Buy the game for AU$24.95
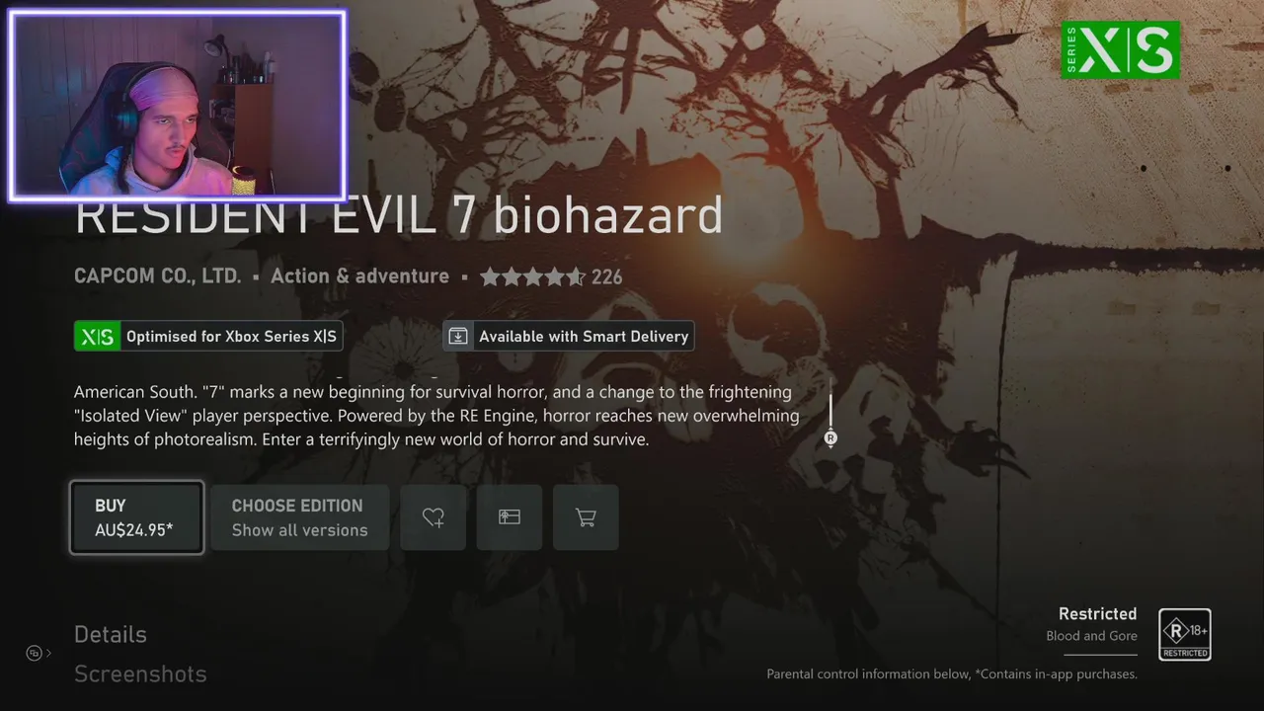Image resolution: width=1264 pixels, height=711 pixels. (x=136, y=517)
